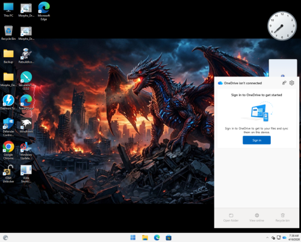Click Sign in button in OneDrive
This screenshot has width=301, height=242.
[256, 140]
